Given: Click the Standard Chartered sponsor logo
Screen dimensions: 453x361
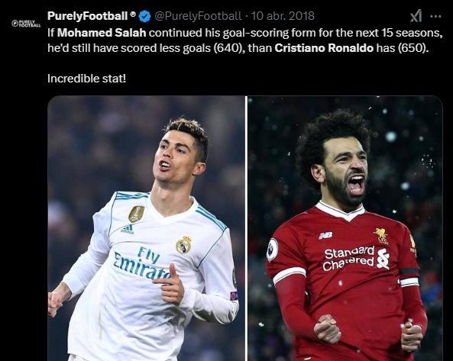Looking at the screenshot, I should click(356, 258).
